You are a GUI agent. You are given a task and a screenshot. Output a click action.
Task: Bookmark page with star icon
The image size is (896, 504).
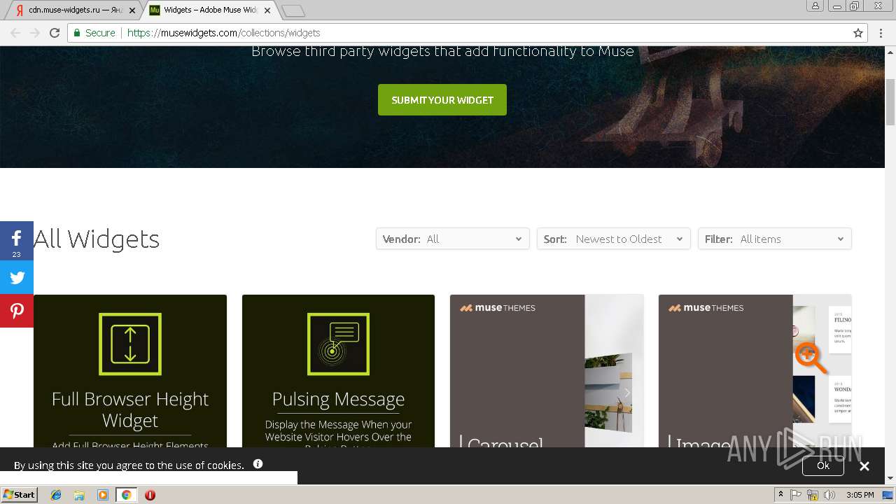pyautogui.click(x=858, y=33)
